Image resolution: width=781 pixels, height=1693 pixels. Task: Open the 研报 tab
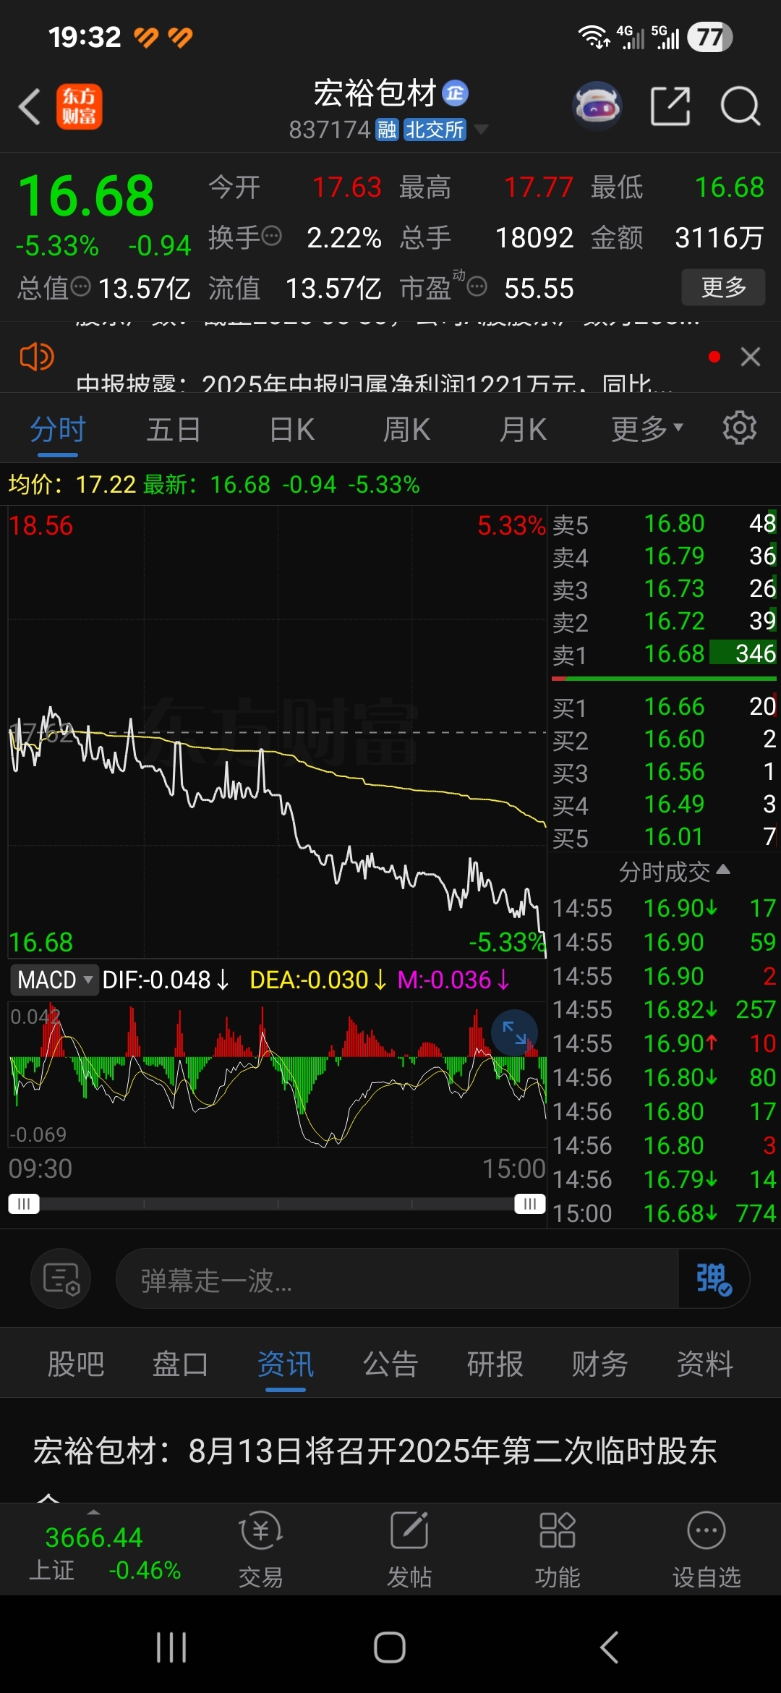(x=495, y=1365)
